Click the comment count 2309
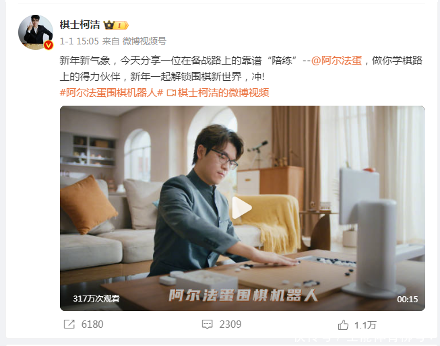 (x=230, y=324)
